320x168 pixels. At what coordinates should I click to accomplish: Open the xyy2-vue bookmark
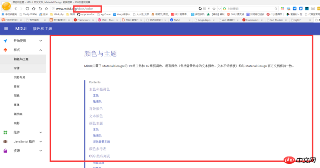[x=104, y=14]
